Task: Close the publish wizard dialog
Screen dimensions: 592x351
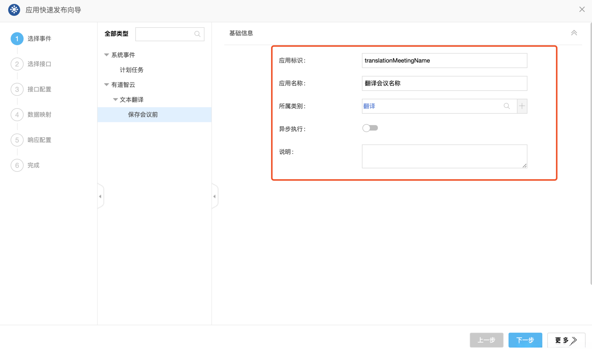Action: (x=582, y=9)
